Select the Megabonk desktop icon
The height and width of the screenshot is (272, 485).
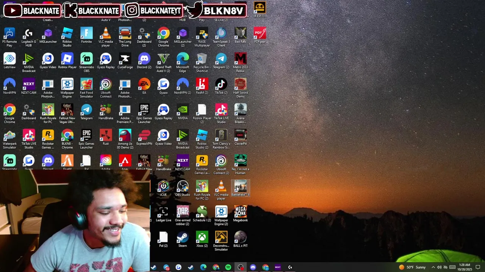click(x=241, y=214)
